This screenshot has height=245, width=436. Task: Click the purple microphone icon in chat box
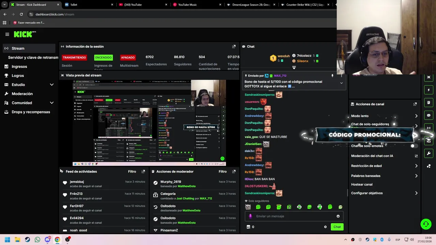pos(250,216)
